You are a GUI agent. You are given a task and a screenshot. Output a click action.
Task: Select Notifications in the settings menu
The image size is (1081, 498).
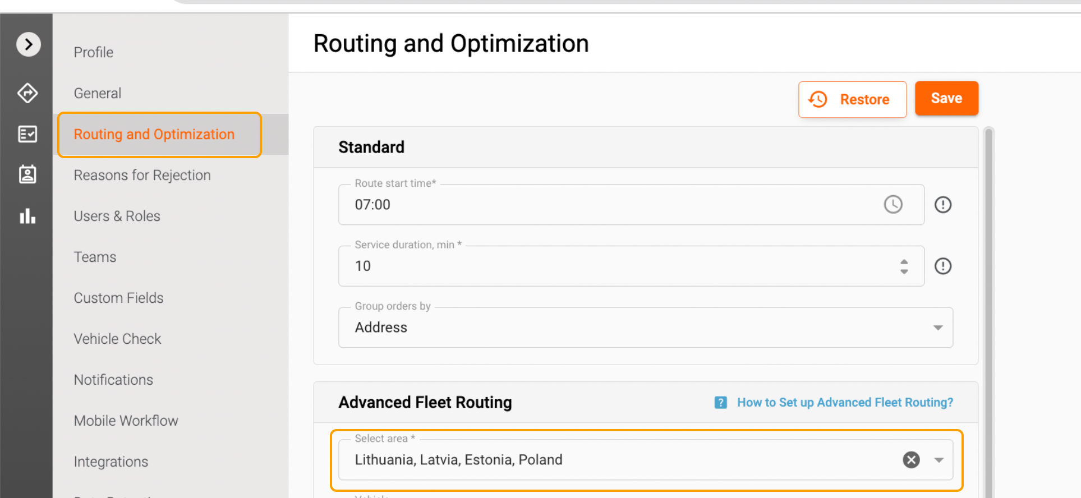113,380
